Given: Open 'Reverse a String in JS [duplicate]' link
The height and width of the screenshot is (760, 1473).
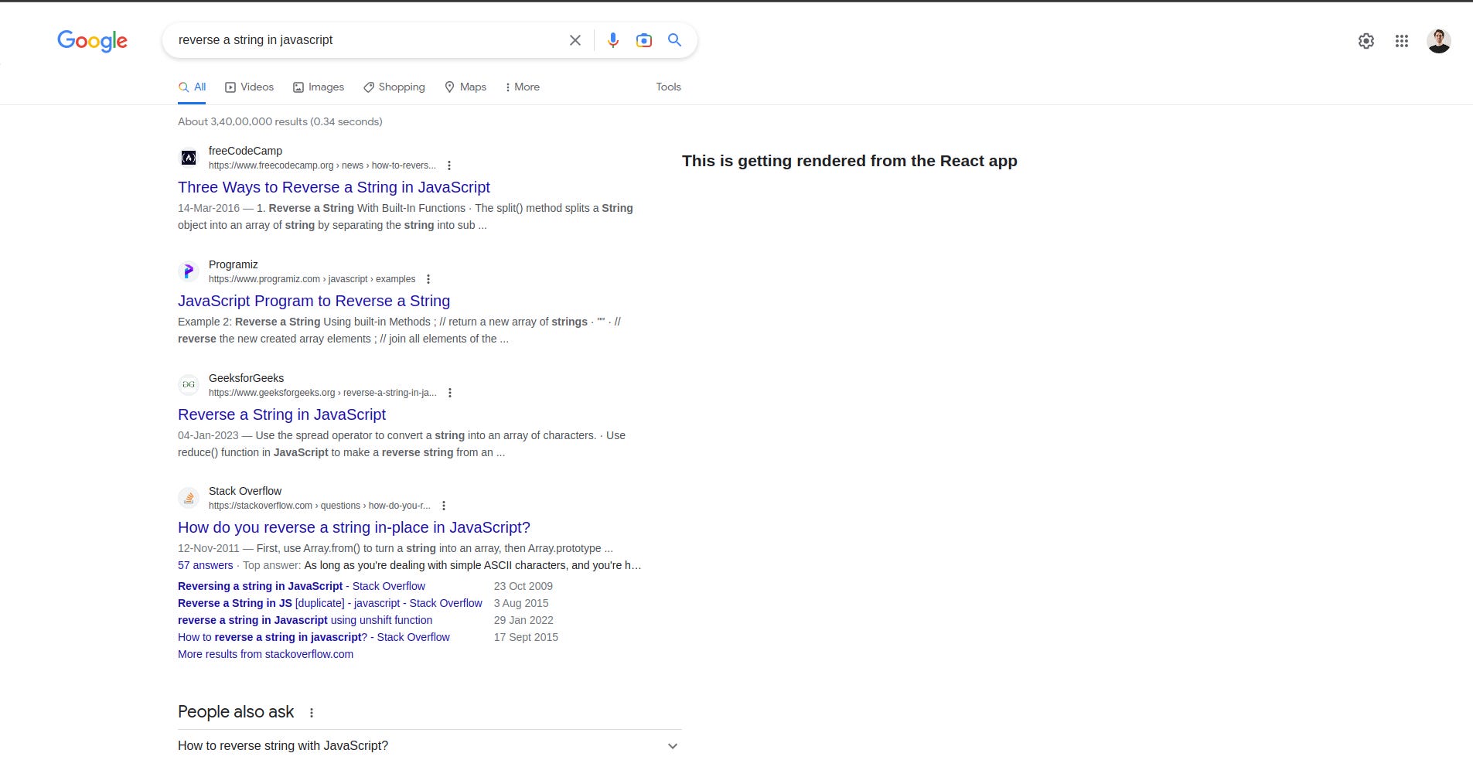Looking at the screenshot, I should click(x=330, y=603).
